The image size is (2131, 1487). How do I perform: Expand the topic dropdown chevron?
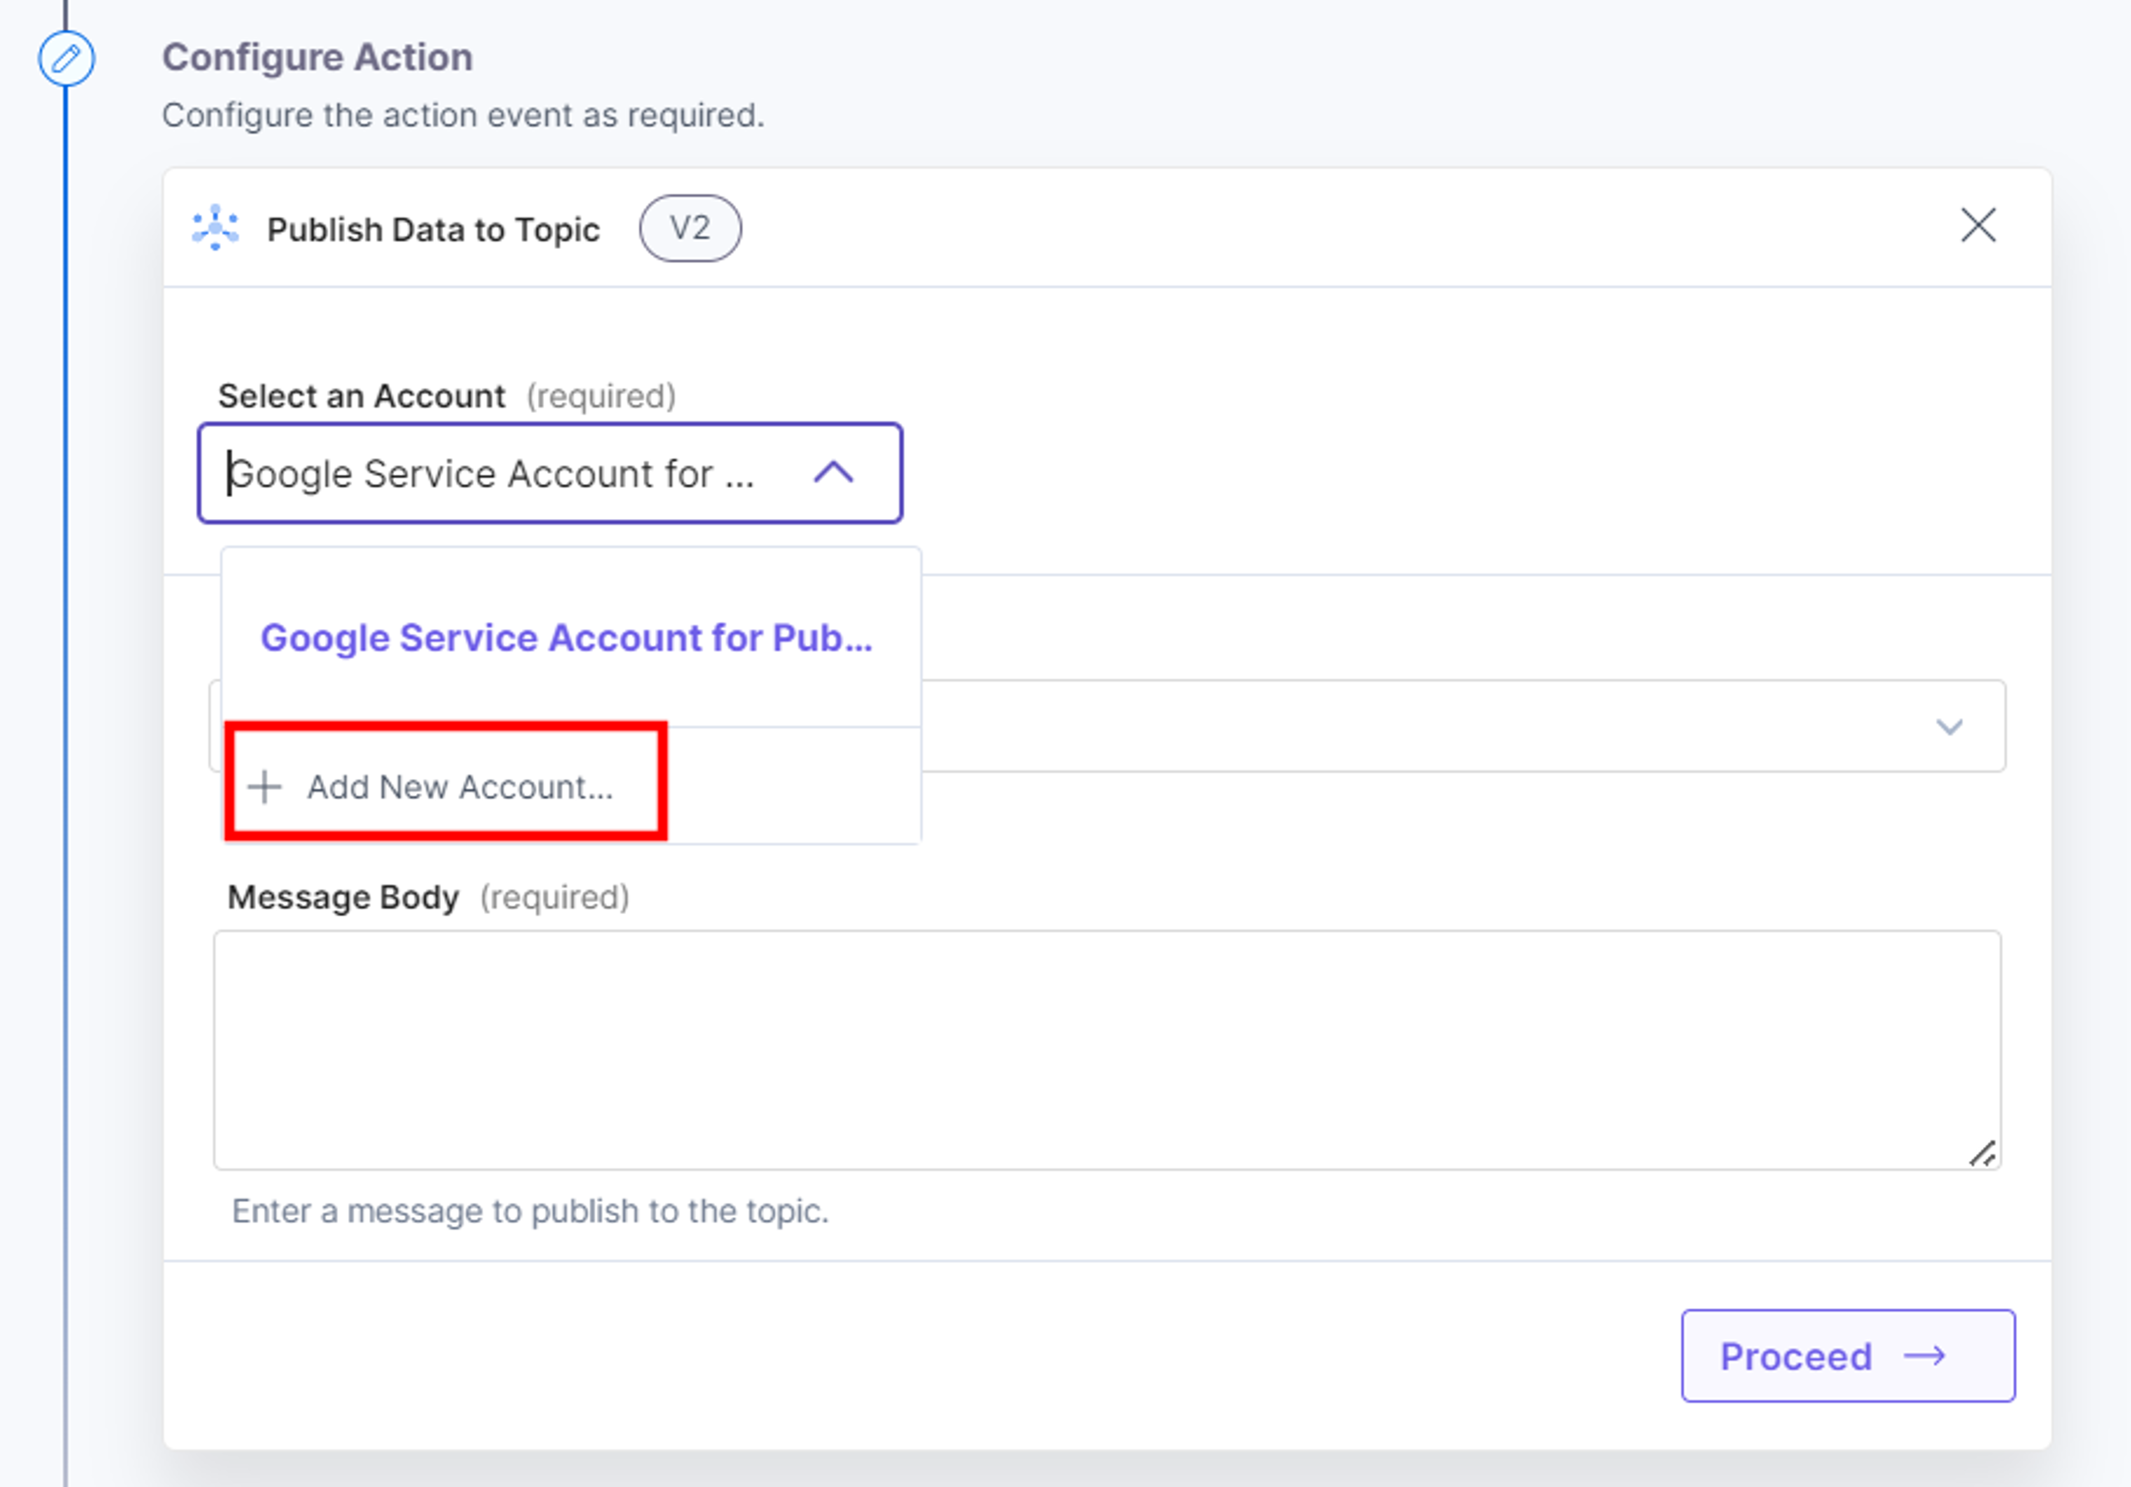pos(1949,727)
